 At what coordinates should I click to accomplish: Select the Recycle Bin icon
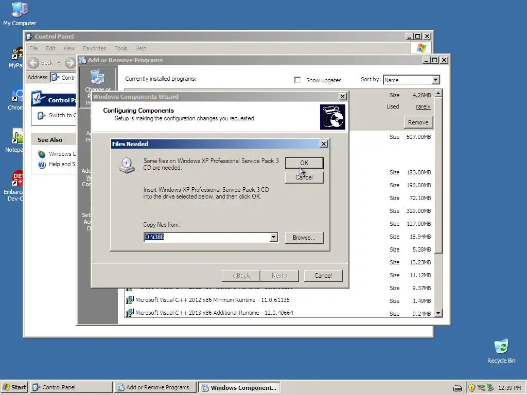pyautogui.click(x=501, y=351)
